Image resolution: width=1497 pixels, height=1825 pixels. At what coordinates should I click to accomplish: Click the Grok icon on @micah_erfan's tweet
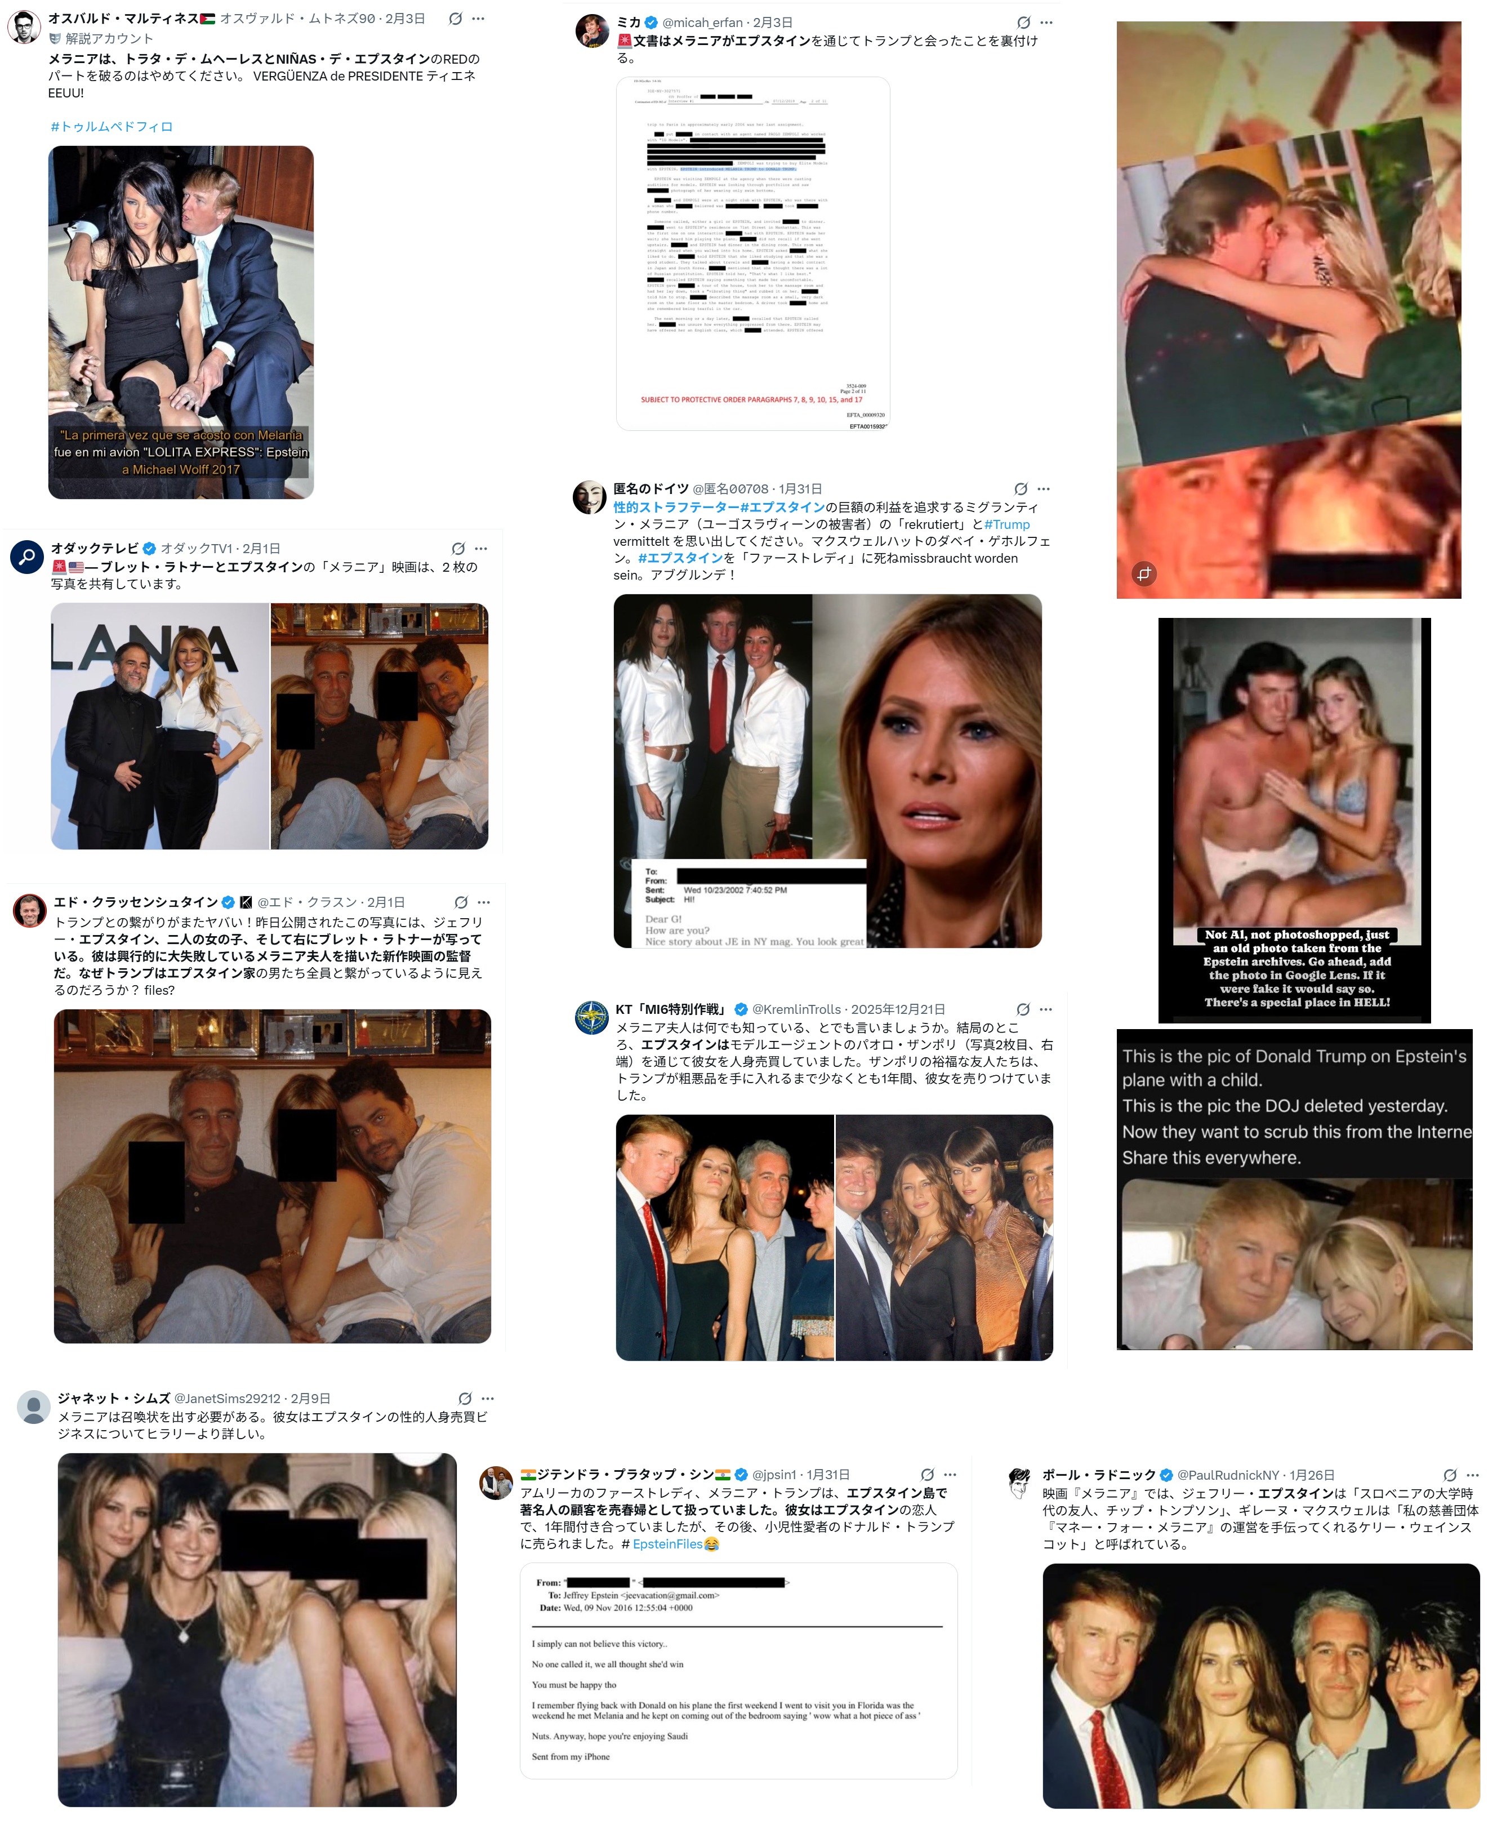tap(1023, 23)
